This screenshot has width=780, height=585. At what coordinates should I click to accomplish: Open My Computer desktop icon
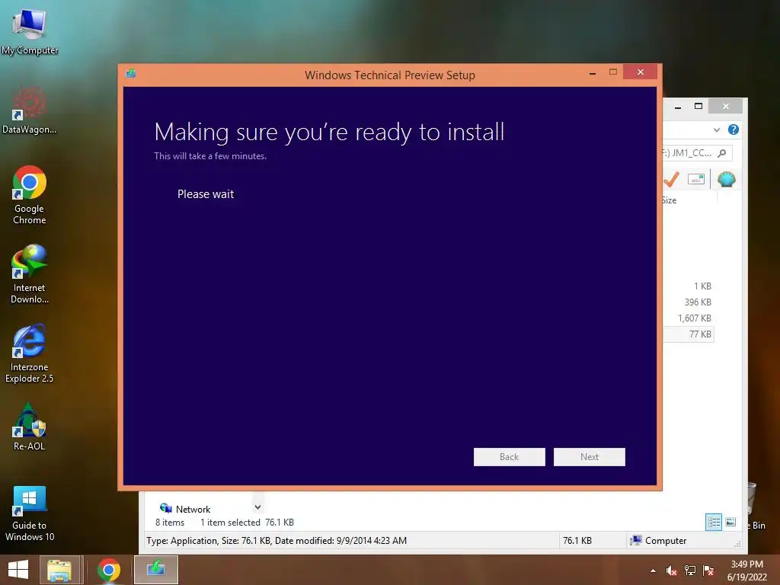30,30
